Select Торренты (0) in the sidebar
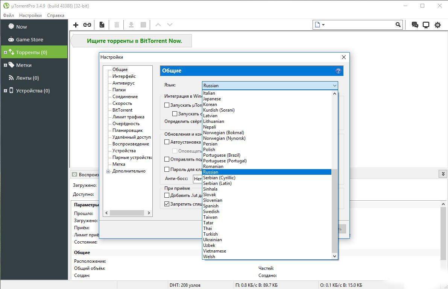Image resolution: width=448 pixels, height=289 pixels. coord(34,52)
